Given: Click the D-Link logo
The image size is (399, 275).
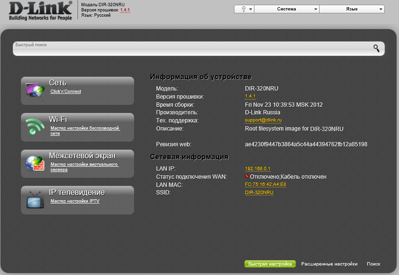Looking at the screenshot, I should click(x=40, y=10).
